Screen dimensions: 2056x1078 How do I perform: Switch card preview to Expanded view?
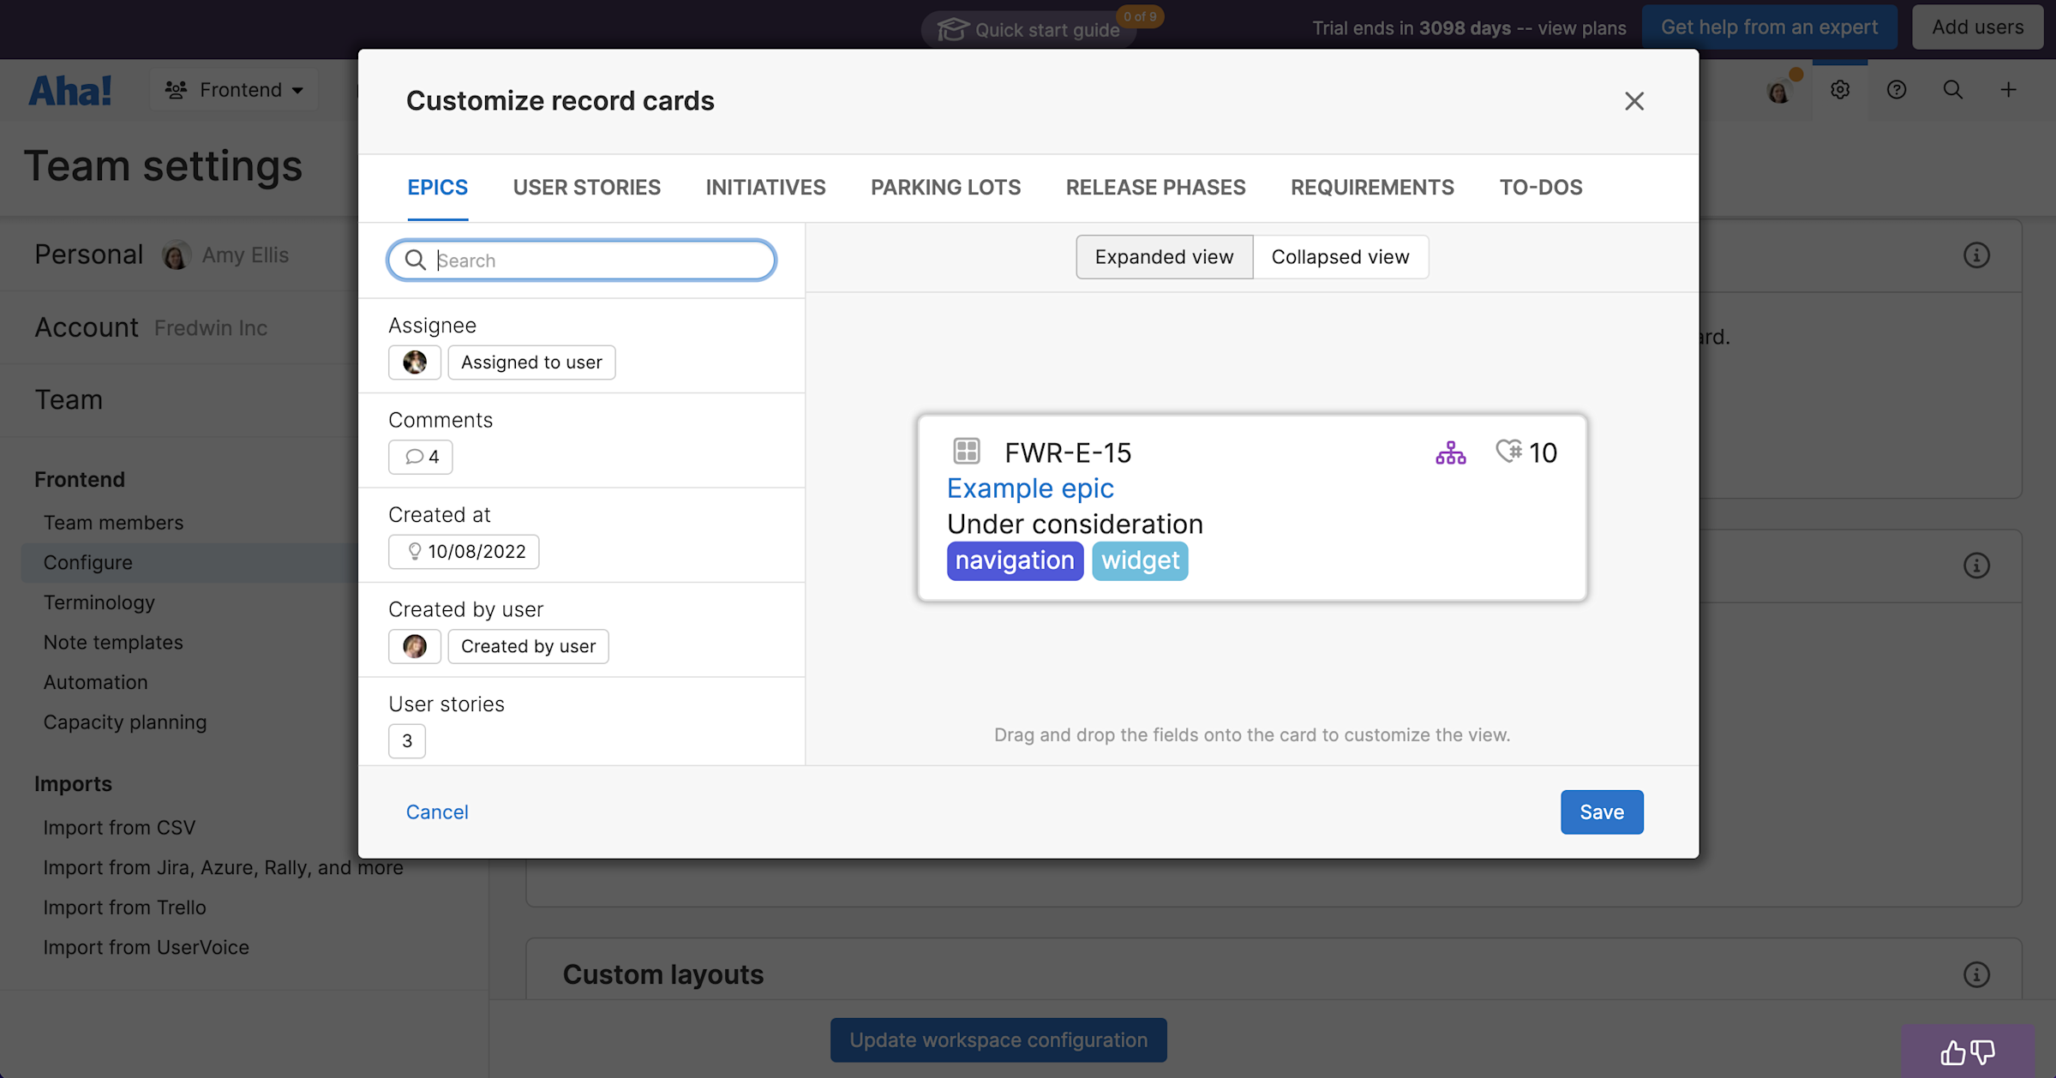click(x=1163, y=256)
